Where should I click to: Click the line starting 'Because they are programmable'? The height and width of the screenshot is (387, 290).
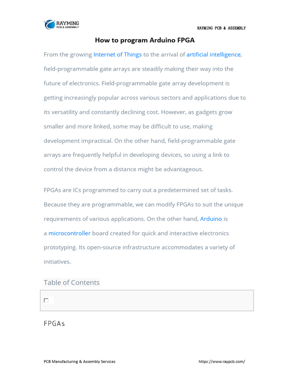pos(143,204)
